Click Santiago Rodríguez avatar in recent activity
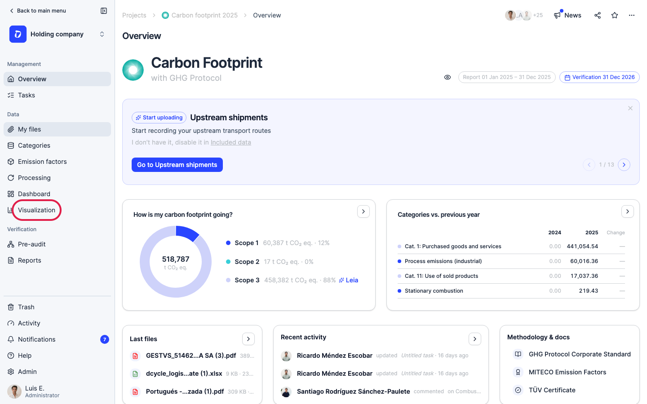The width and height of the screenshot is (647, 404). 286,392
